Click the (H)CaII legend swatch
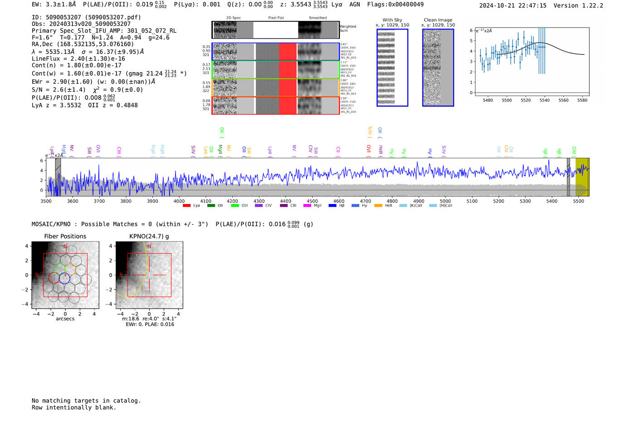The width and height of the screenshot is (635, 432). [433, 206]
